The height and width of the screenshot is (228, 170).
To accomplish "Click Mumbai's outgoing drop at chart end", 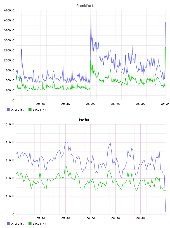I will [166, 212].
